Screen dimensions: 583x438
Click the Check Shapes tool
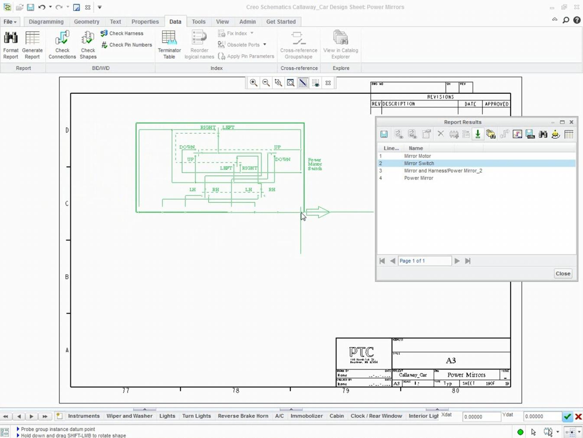click(87, 44)
